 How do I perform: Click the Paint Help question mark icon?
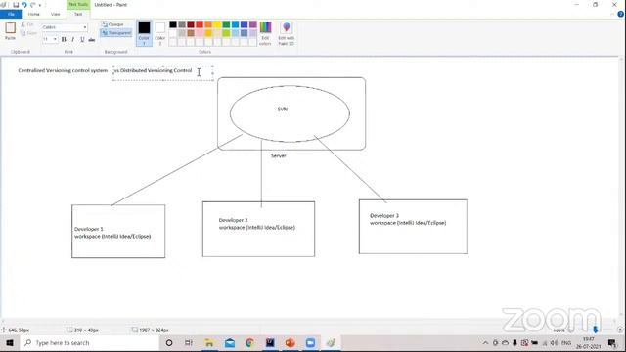(621, 14)
